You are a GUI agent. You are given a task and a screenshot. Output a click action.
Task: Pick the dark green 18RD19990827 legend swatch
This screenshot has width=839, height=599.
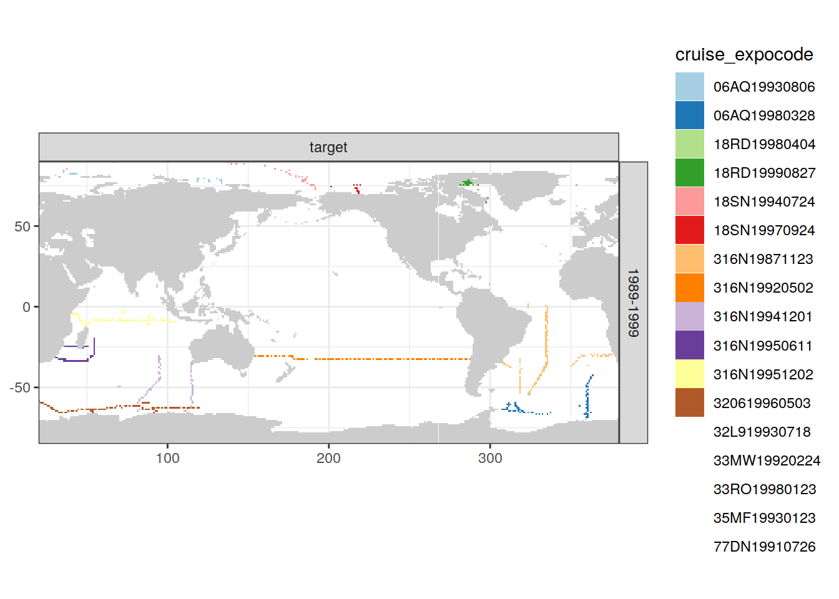(689, 173)
